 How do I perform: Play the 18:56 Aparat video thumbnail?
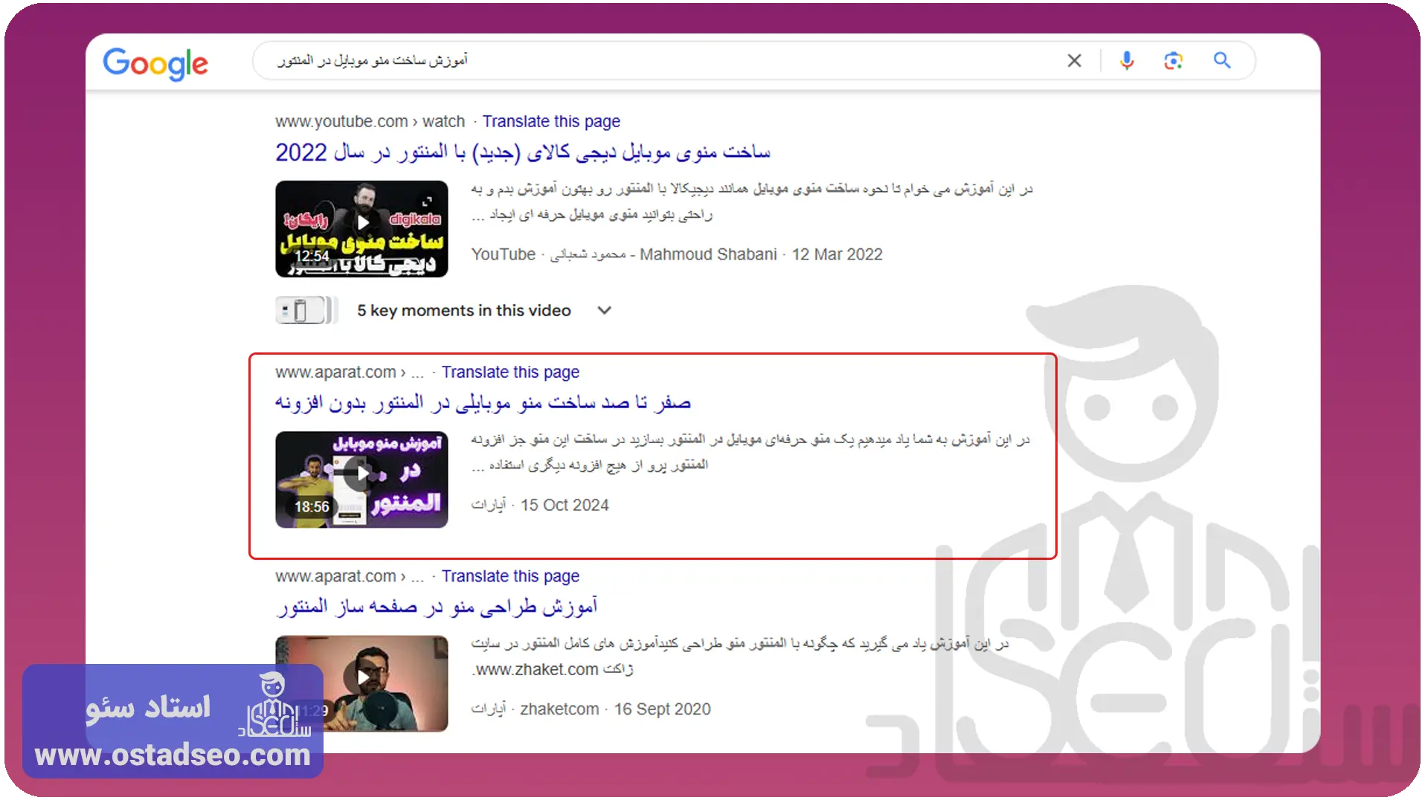pyautogui.click(x=361, y=480)
